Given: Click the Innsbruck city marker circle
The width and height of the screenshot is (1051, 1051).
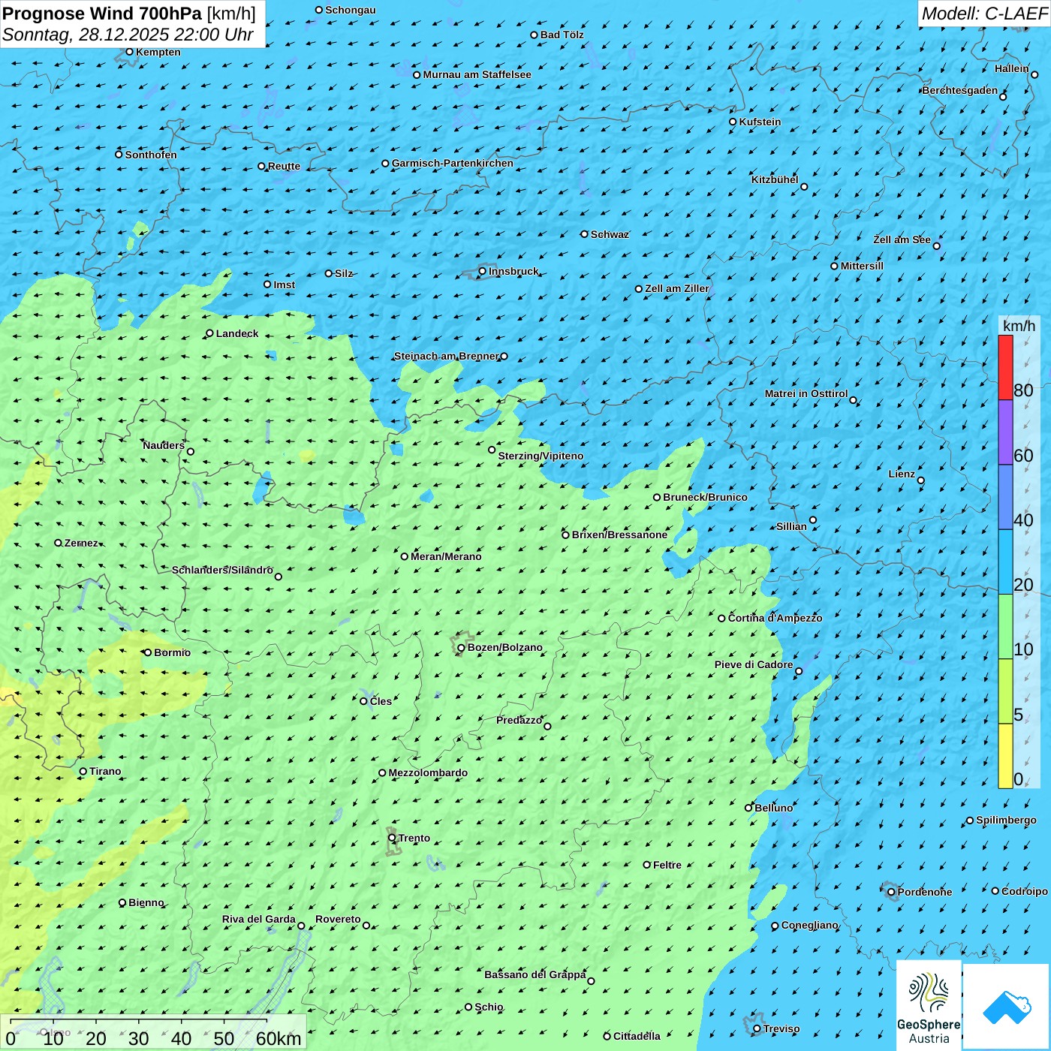Looking at the screenshot, I should pyautogui.click(x=483, y=272).
